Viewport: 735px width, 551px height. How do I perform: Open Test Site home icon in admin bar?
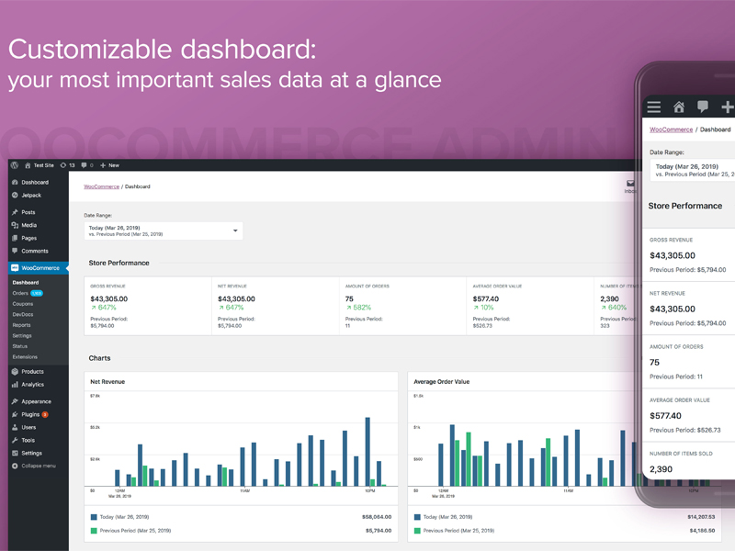28,165
